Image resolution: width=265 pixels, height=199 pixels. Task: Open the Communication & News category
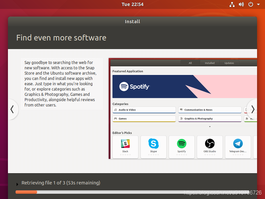click(210, 110)
